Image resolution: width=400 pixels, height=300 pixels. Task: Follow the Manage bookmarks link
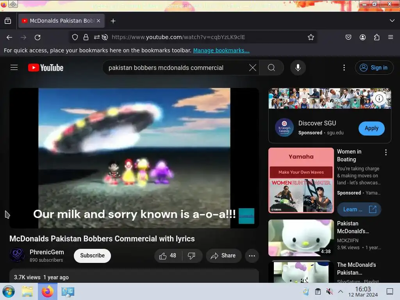pos(221,50)
